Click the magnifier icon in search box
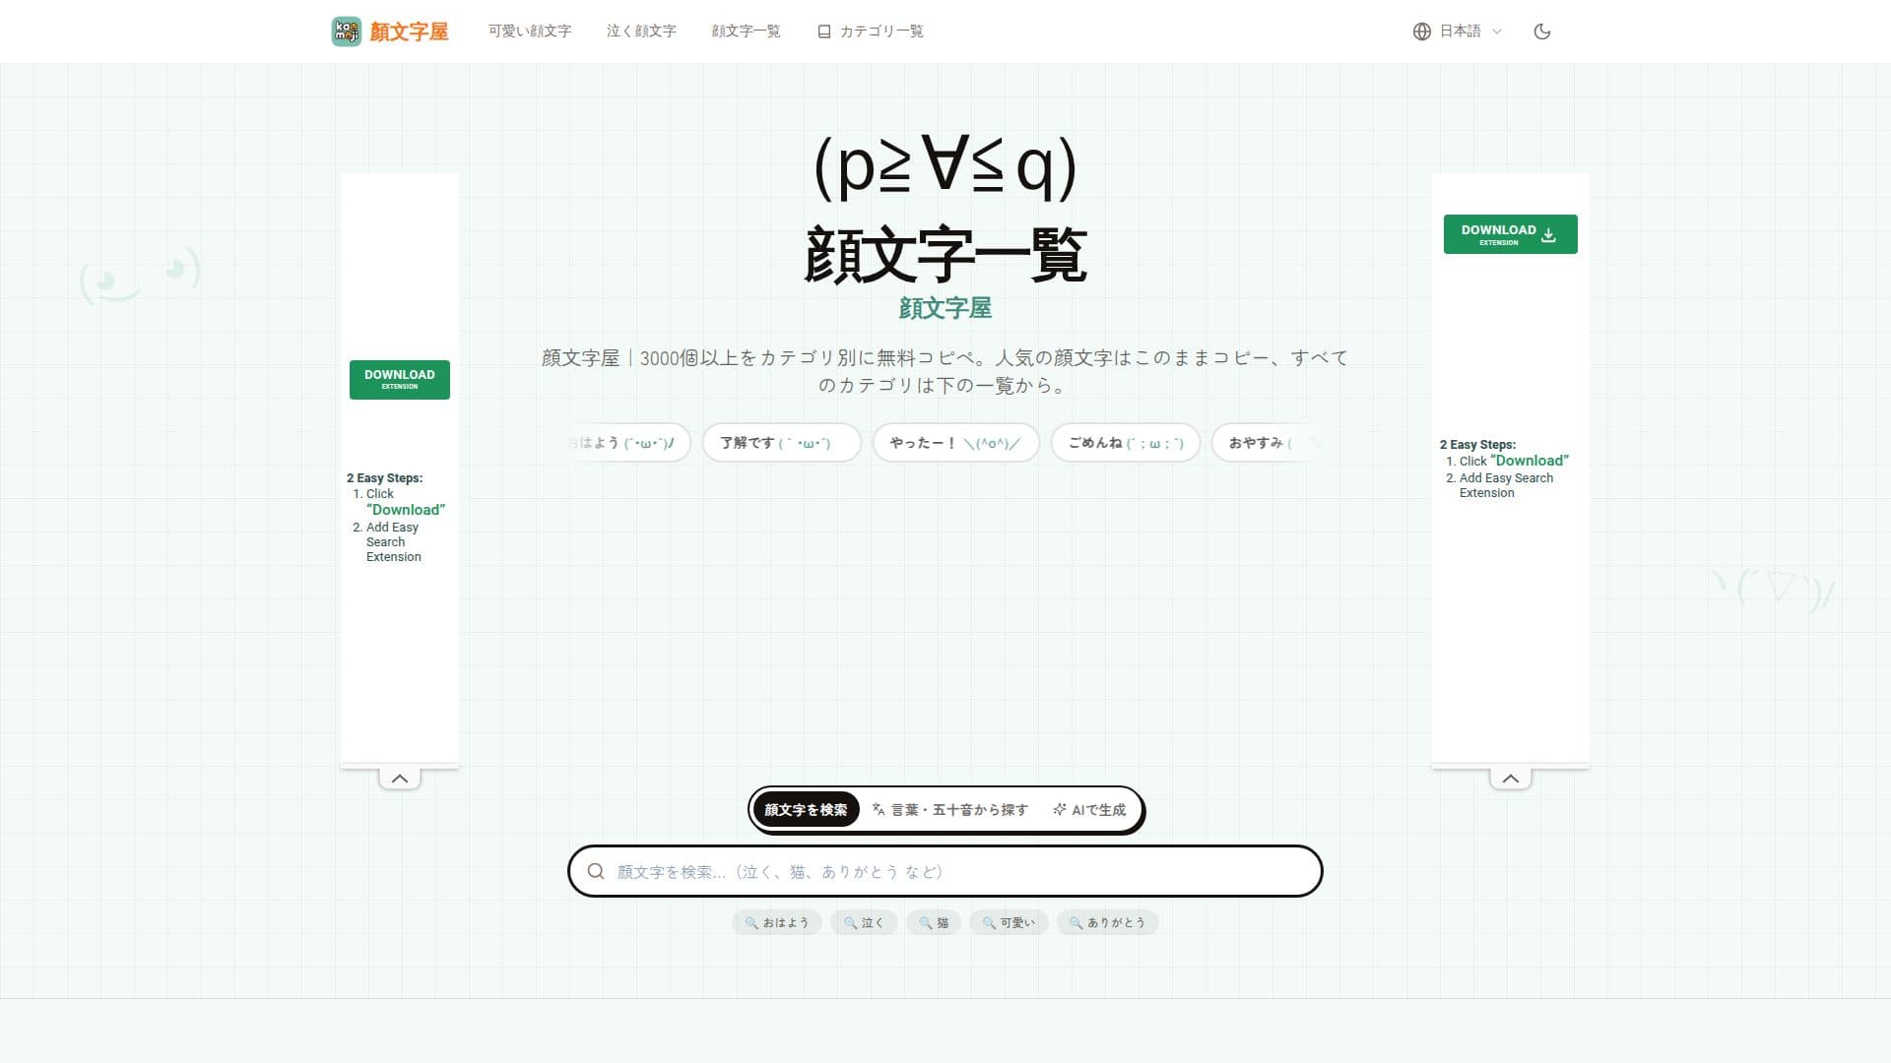Image resolution: width=1891 pixels, height=1063 pixels. point(596,871)
